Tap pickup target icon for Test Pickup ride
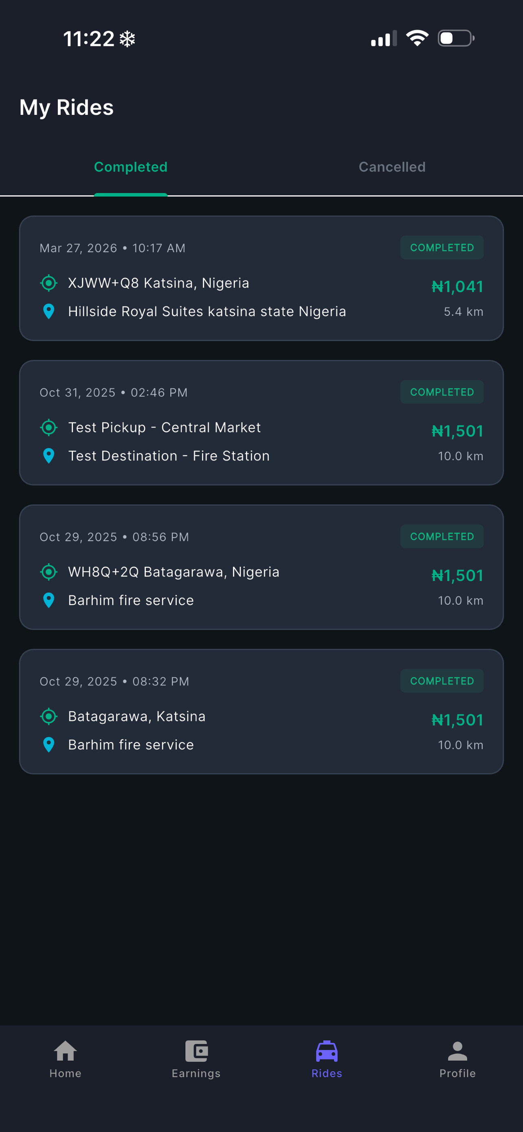The image size is (523, 1132). 49,427
